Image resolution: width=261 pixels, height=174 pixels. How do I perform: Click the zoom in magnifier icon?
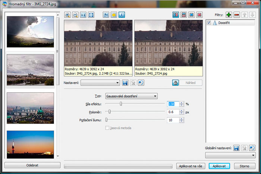pos(67,15)
